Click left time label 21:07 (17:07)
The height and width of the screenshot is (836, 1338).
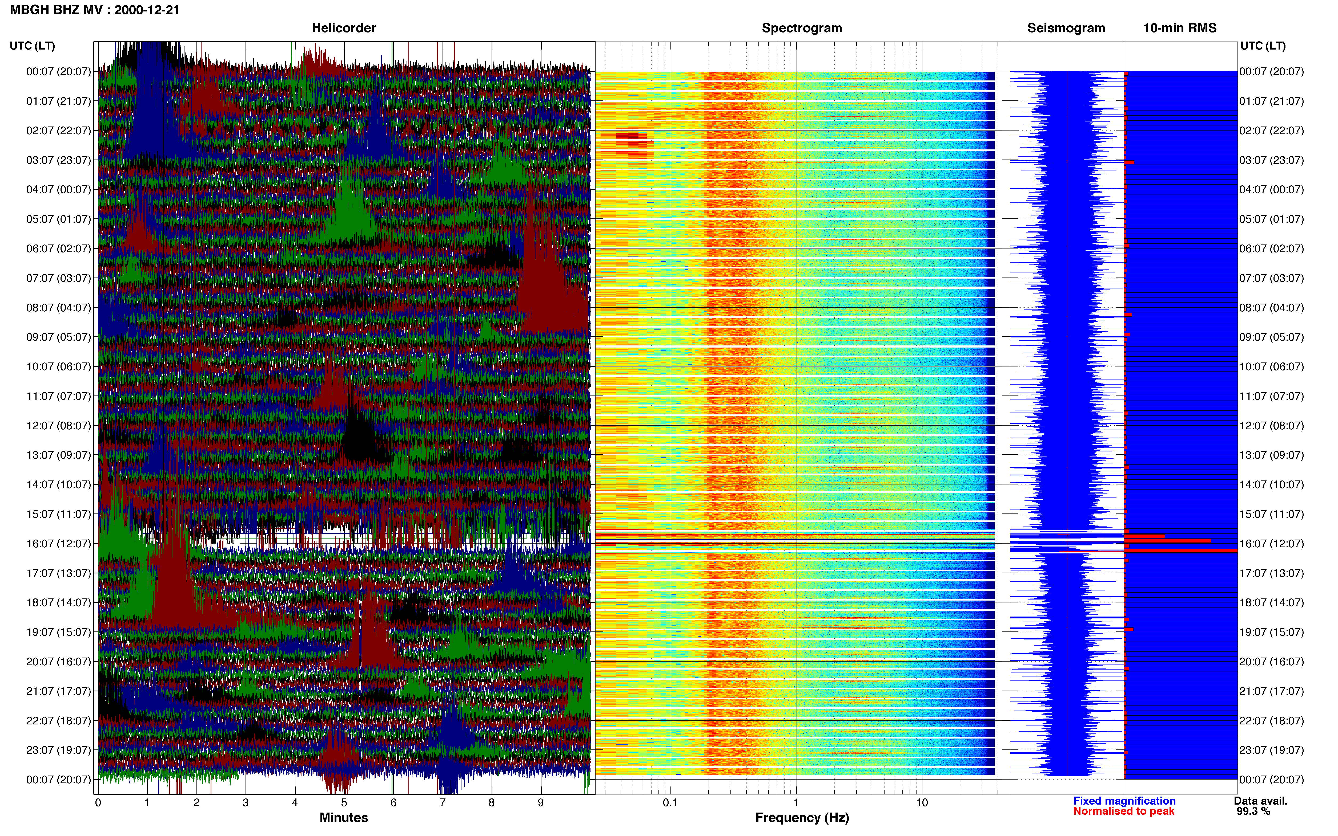coord(59,691)
